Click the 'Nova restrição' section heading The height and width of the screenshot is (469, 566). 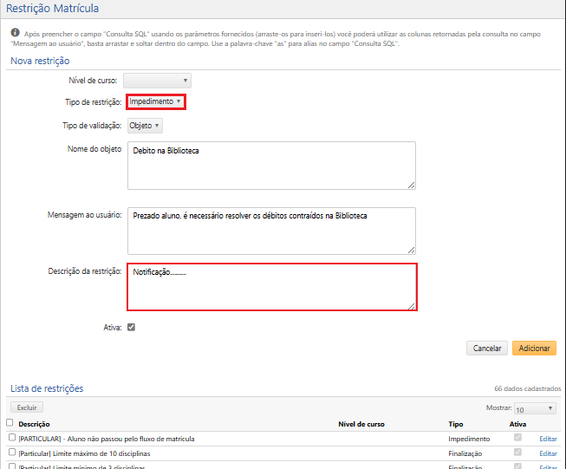(40, 61)
